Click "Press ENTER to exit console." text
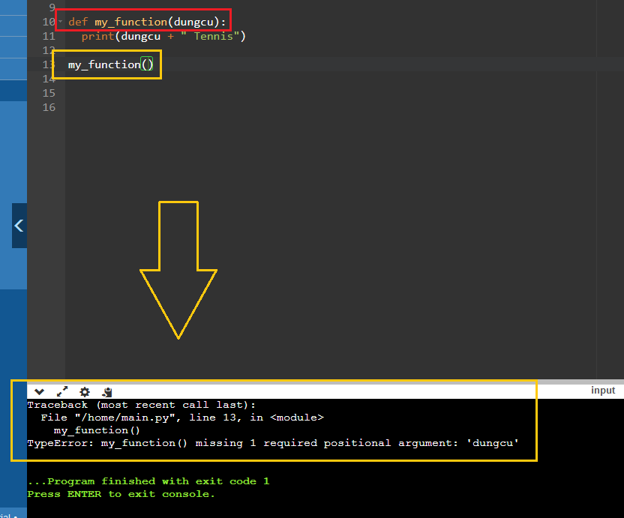Image resolution: width=624 pixels, height=518 pixels. tap(121, 494)
